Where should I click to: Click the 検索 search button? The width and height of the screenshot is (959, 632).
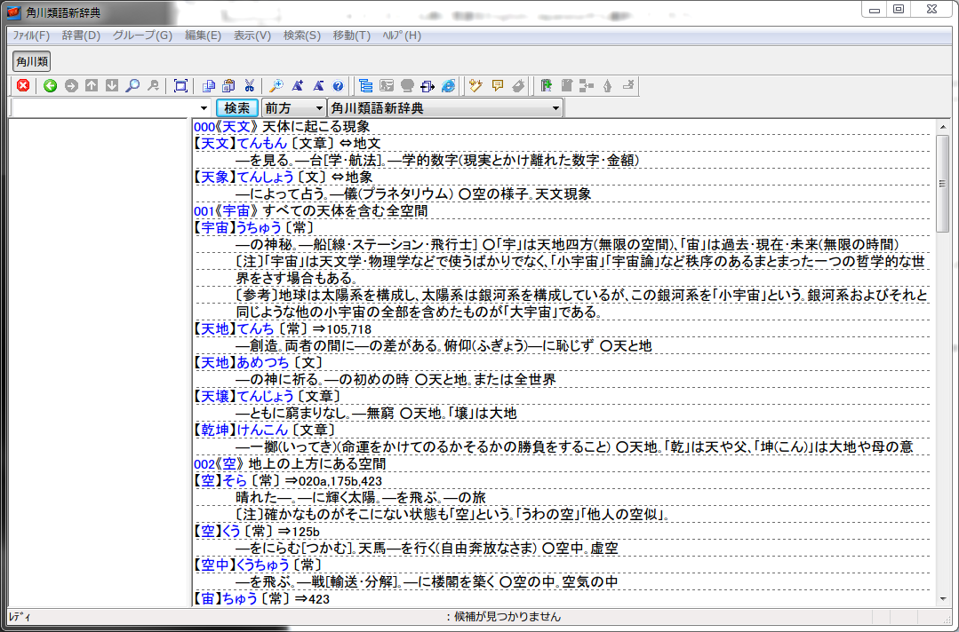pyautogui.click(x=236, y=108)
